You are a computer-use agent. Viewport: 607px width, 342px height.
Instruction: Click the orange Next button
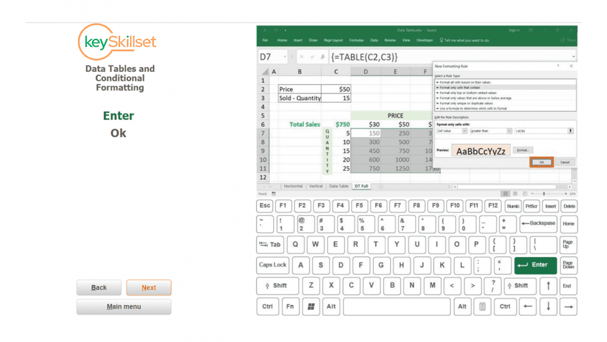click(149, 287)
